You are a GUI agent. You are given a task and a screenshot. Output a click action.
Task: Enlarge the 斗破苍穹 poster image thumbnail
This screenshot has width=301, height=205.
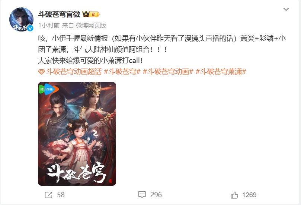click(x=77, y=134)
